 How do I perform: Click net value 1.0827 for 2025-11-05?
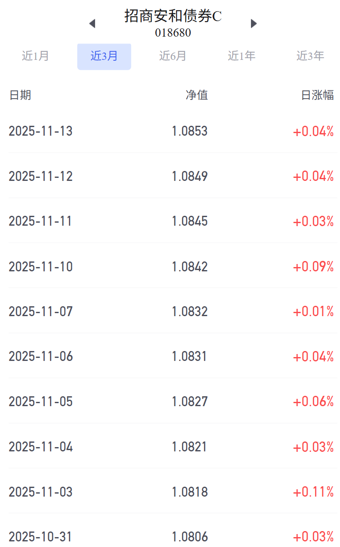(x=190, y=401)
